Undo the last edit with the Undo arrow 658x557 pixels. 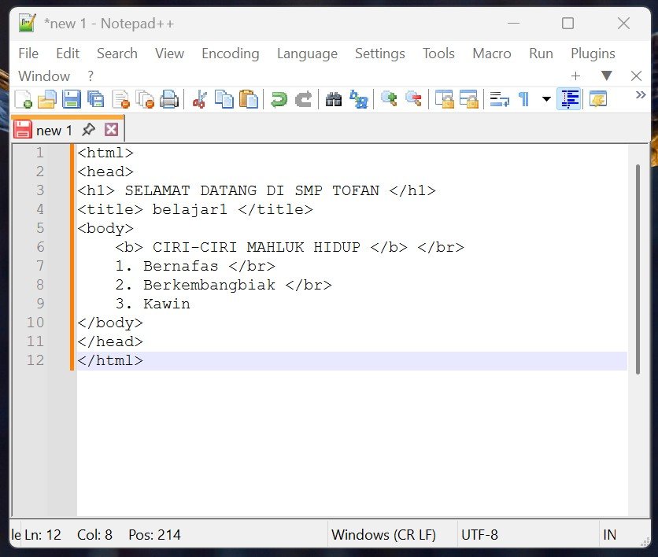pos(279,98)
